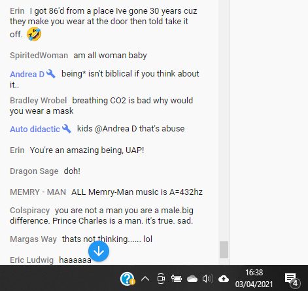Click the Colspiracy username
The image size is (308, 291).
pos(30,211)
